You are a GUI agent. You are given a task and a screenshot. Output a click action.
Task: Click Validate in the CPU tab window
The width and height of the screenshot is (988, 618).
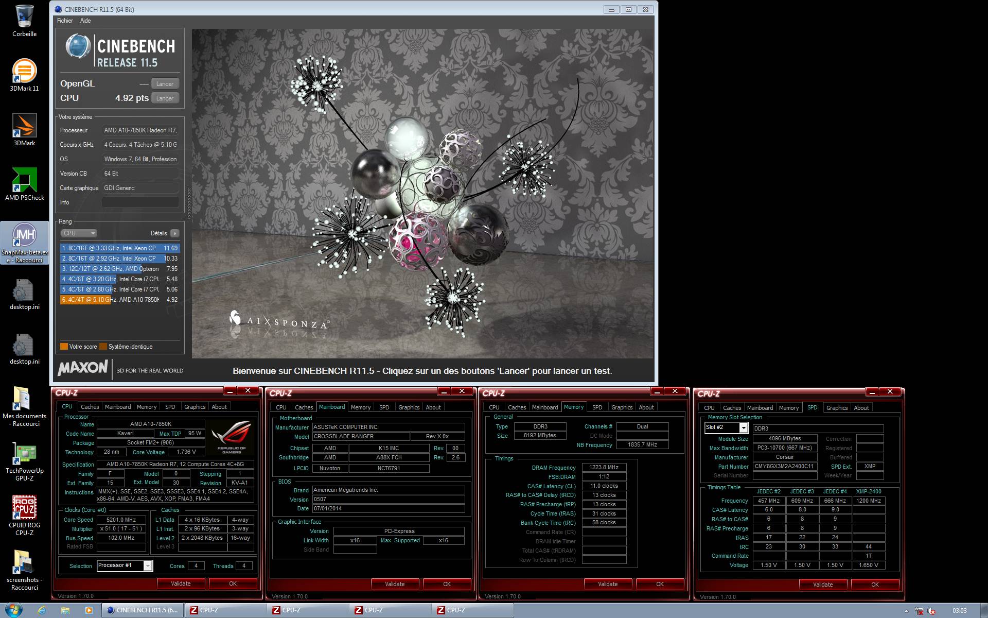pos(181,583)
